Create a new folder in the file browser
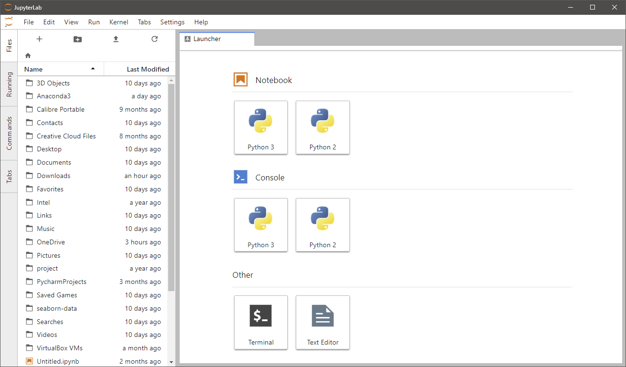This screenshot has height=367, width=626. pos(77,39)
